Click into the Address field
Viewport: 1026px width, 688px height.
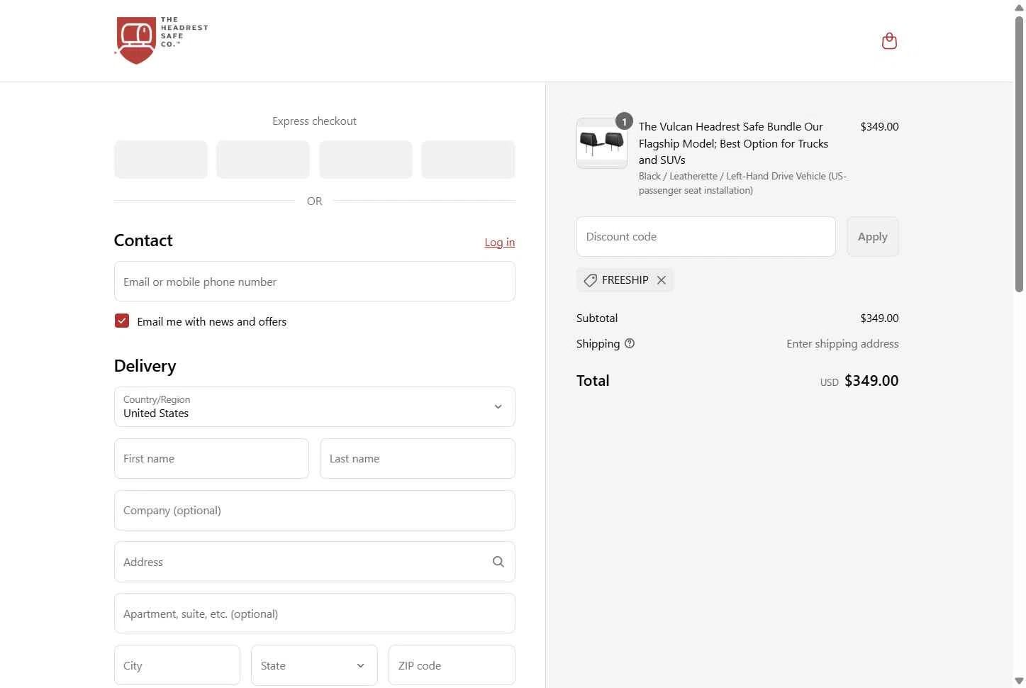[315, 562]
